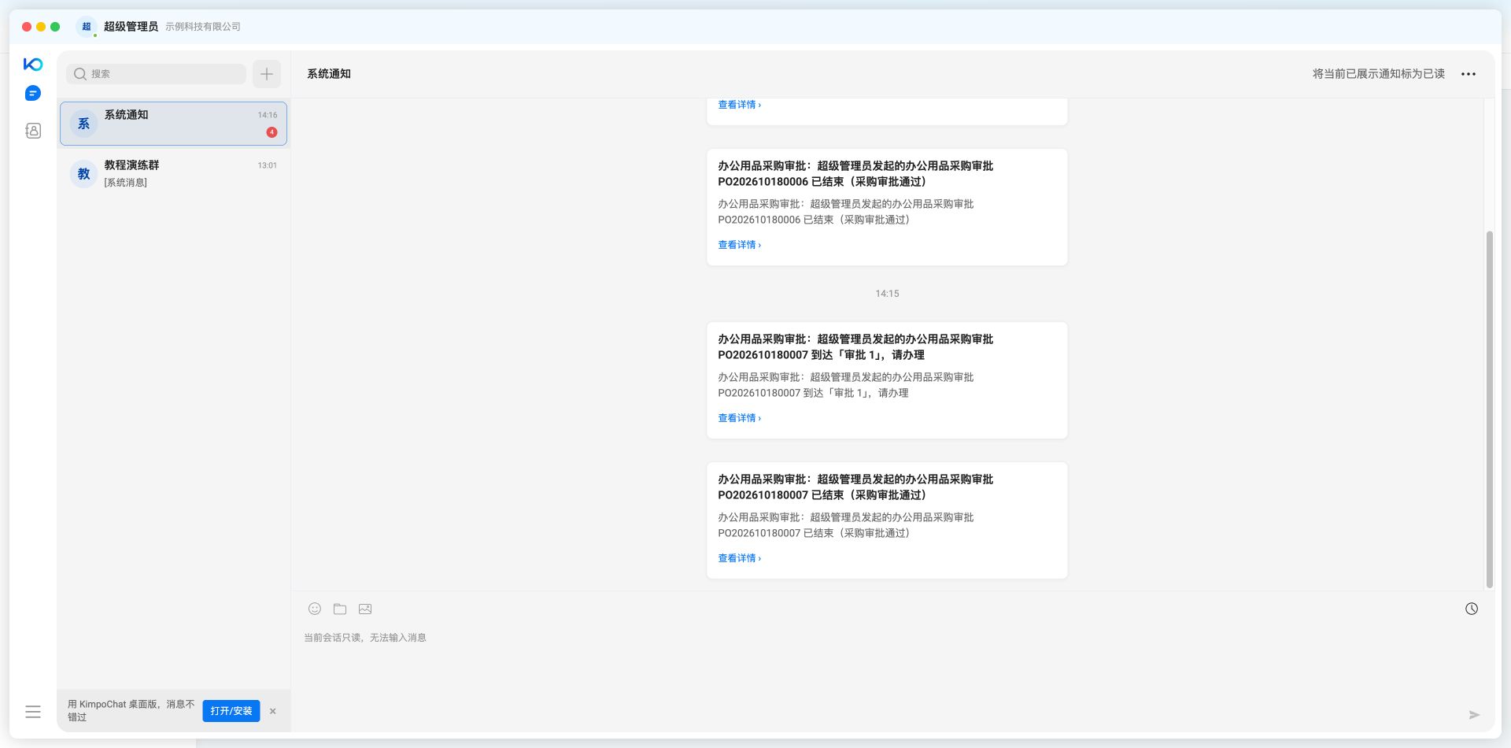1511x748 pixels.
Task: Click the 超级管理员 user avatar
Action: pos(87,27)
